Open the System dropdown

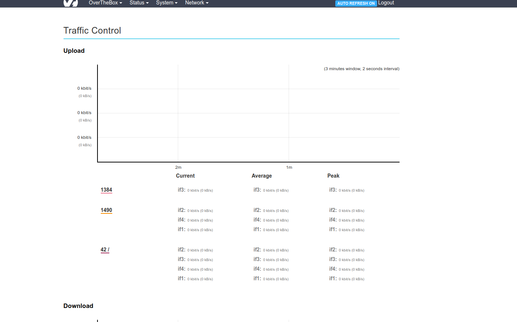coord(167,3)
